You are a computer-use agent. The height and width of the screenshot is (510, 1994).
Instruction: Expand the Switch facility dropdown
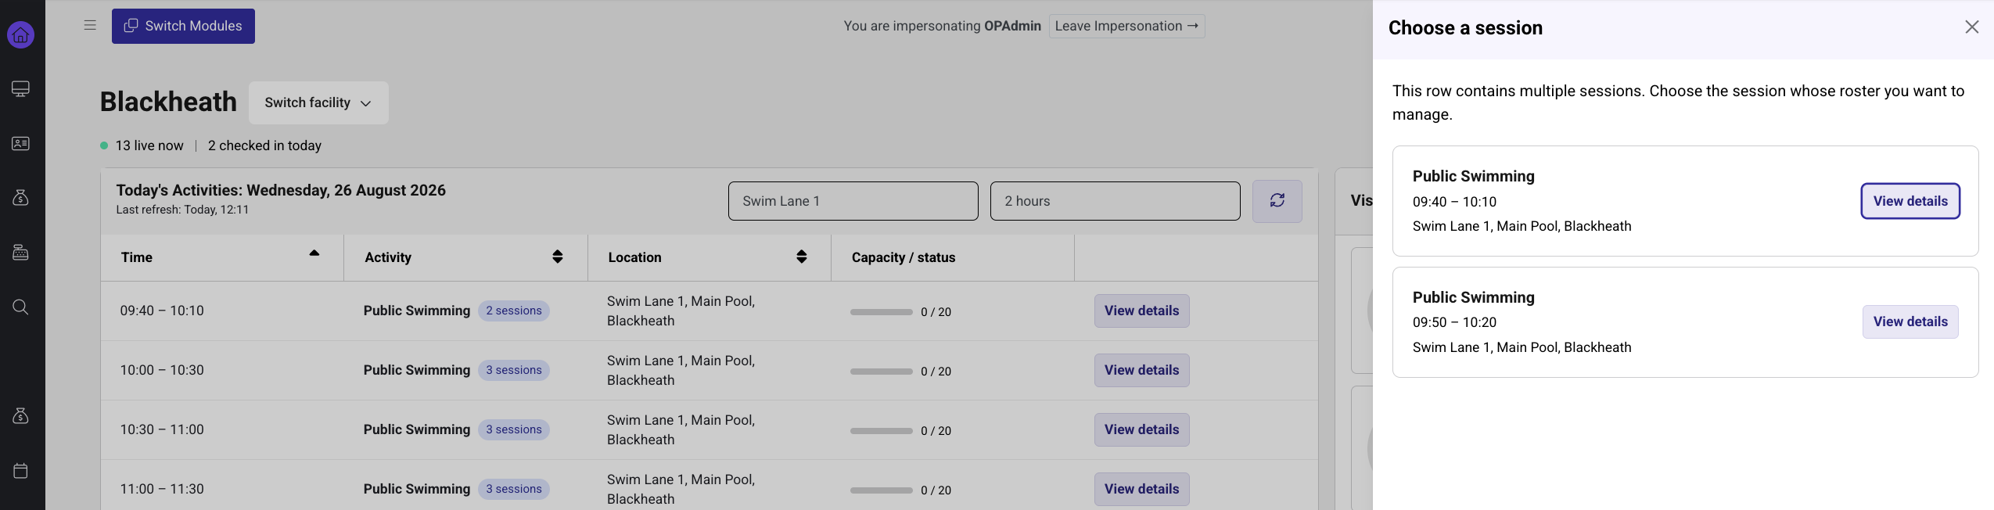click(318, 102)
